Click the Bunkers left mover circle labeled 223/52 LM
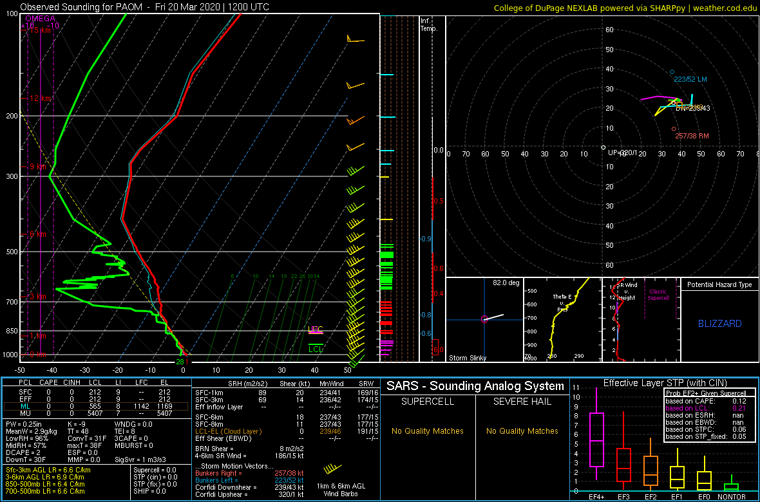The height and width of the screenshot is (502, 760). click(x=672, y=71)
